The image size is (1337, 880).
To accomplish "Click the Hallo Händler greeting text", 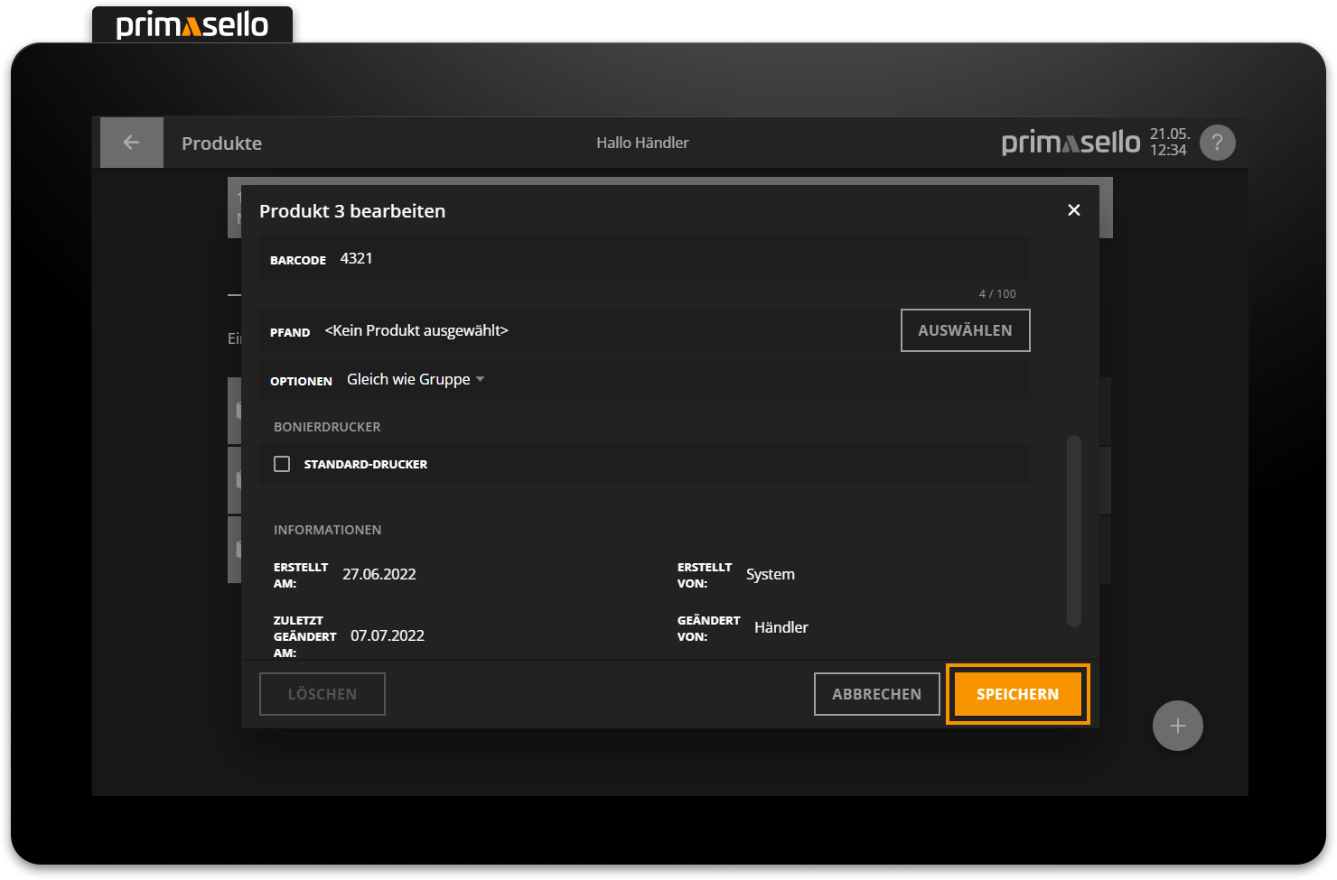I will pos(642,143).
